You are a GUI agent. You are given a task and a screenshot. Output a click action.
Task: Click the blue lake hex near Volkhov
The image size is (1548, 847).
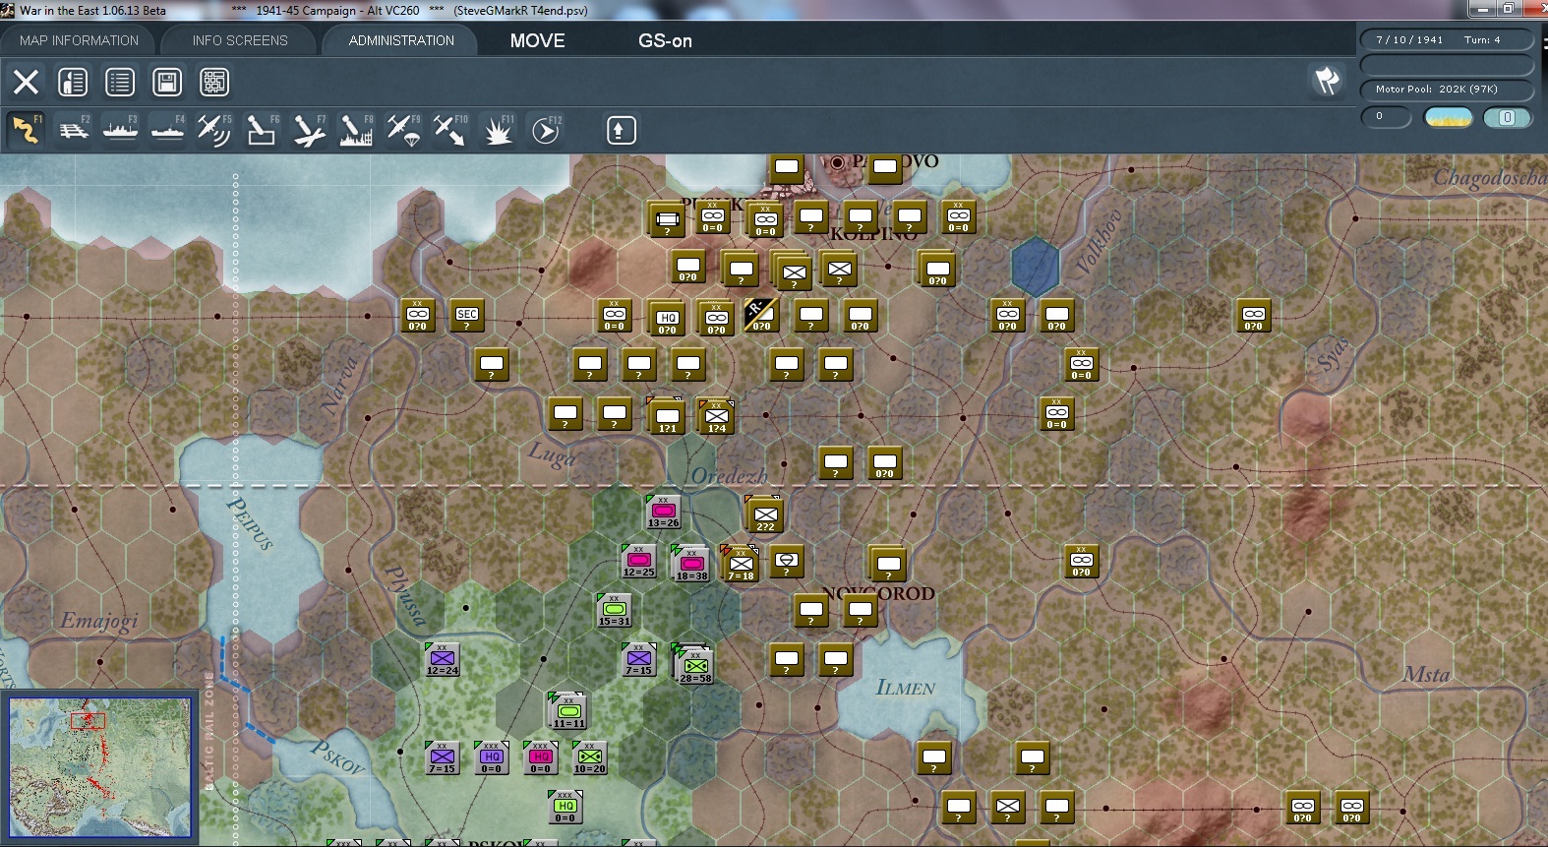tap(1035, 267)
